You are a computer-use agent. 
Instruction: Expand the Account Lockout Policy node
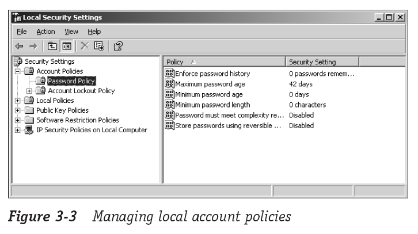point(29,91)
